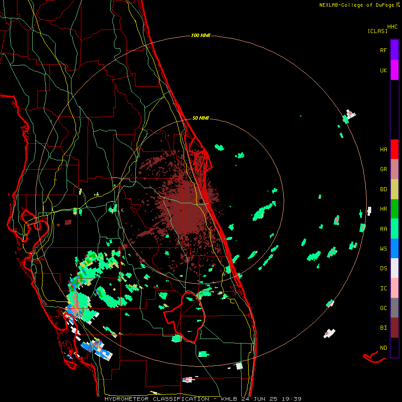Click the WS blue legend swatch
This screenshot has width=402, height=402.
[394, 248]
